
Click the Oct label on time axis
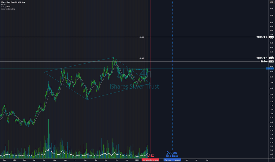[x=106, y=160]
